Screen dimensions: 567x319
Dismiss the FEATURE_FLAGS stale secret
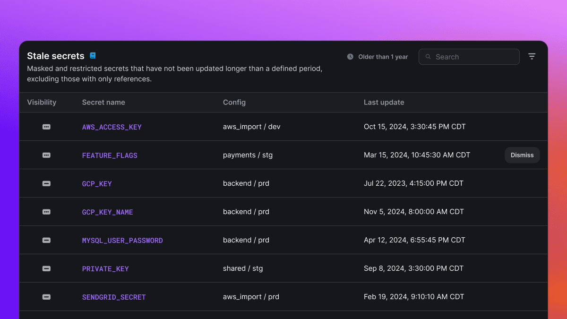522,155
